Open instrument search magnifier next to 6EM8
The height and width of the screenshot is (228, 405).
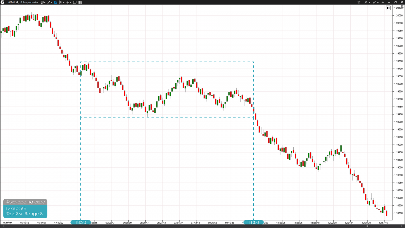point(17,2)
